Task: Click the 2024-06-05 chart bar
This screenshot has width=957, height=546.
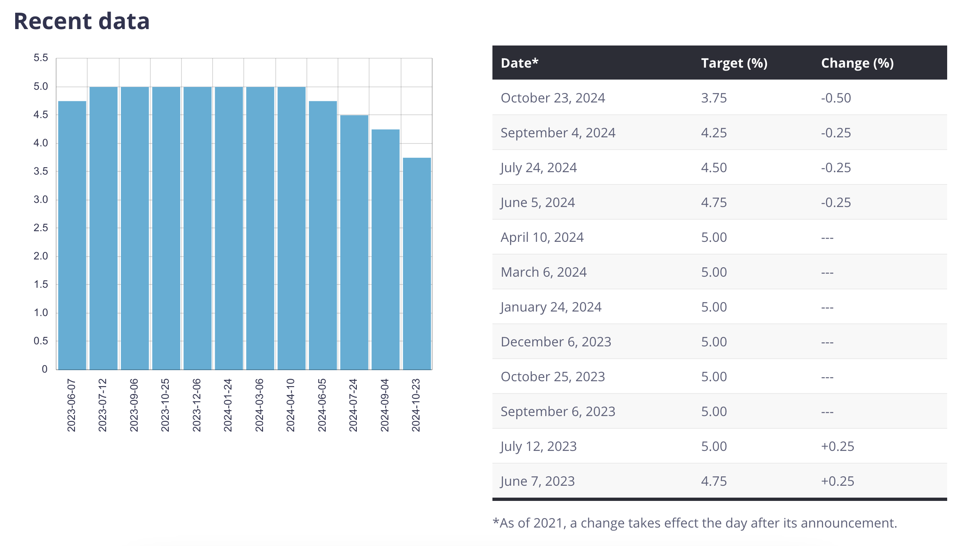Action: tap(323, 235)
